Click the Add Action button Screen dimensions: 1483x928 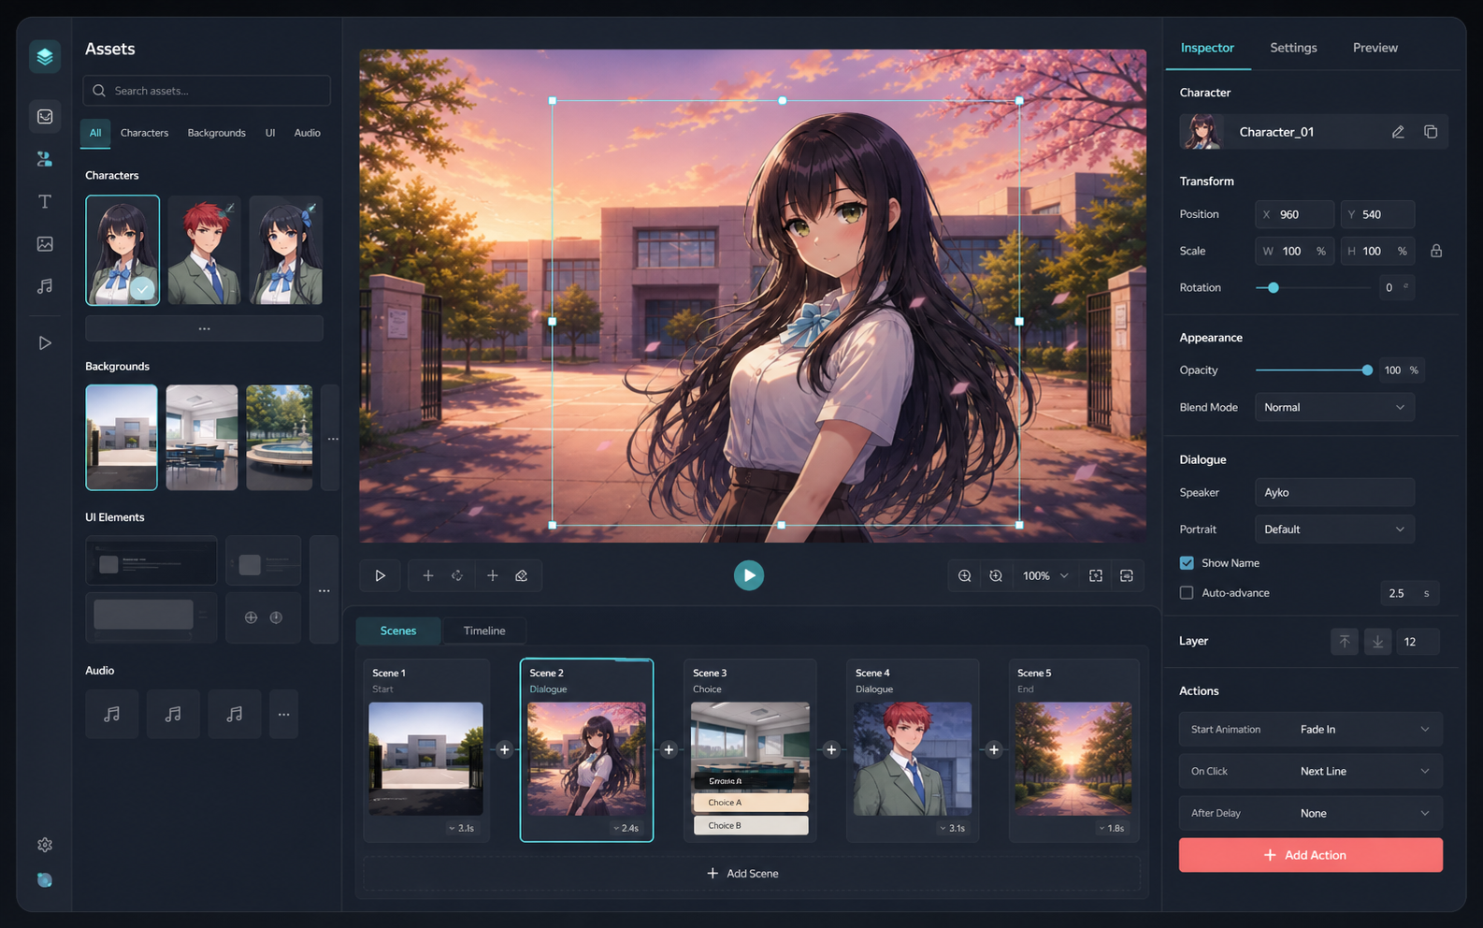pos(1310,855)
